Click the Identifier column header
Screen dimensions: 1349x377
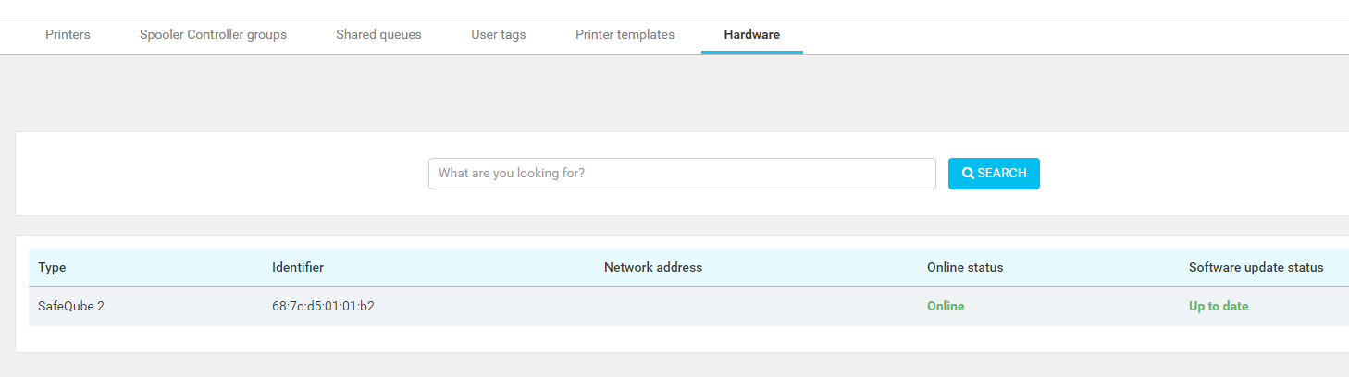click(297, 268)
